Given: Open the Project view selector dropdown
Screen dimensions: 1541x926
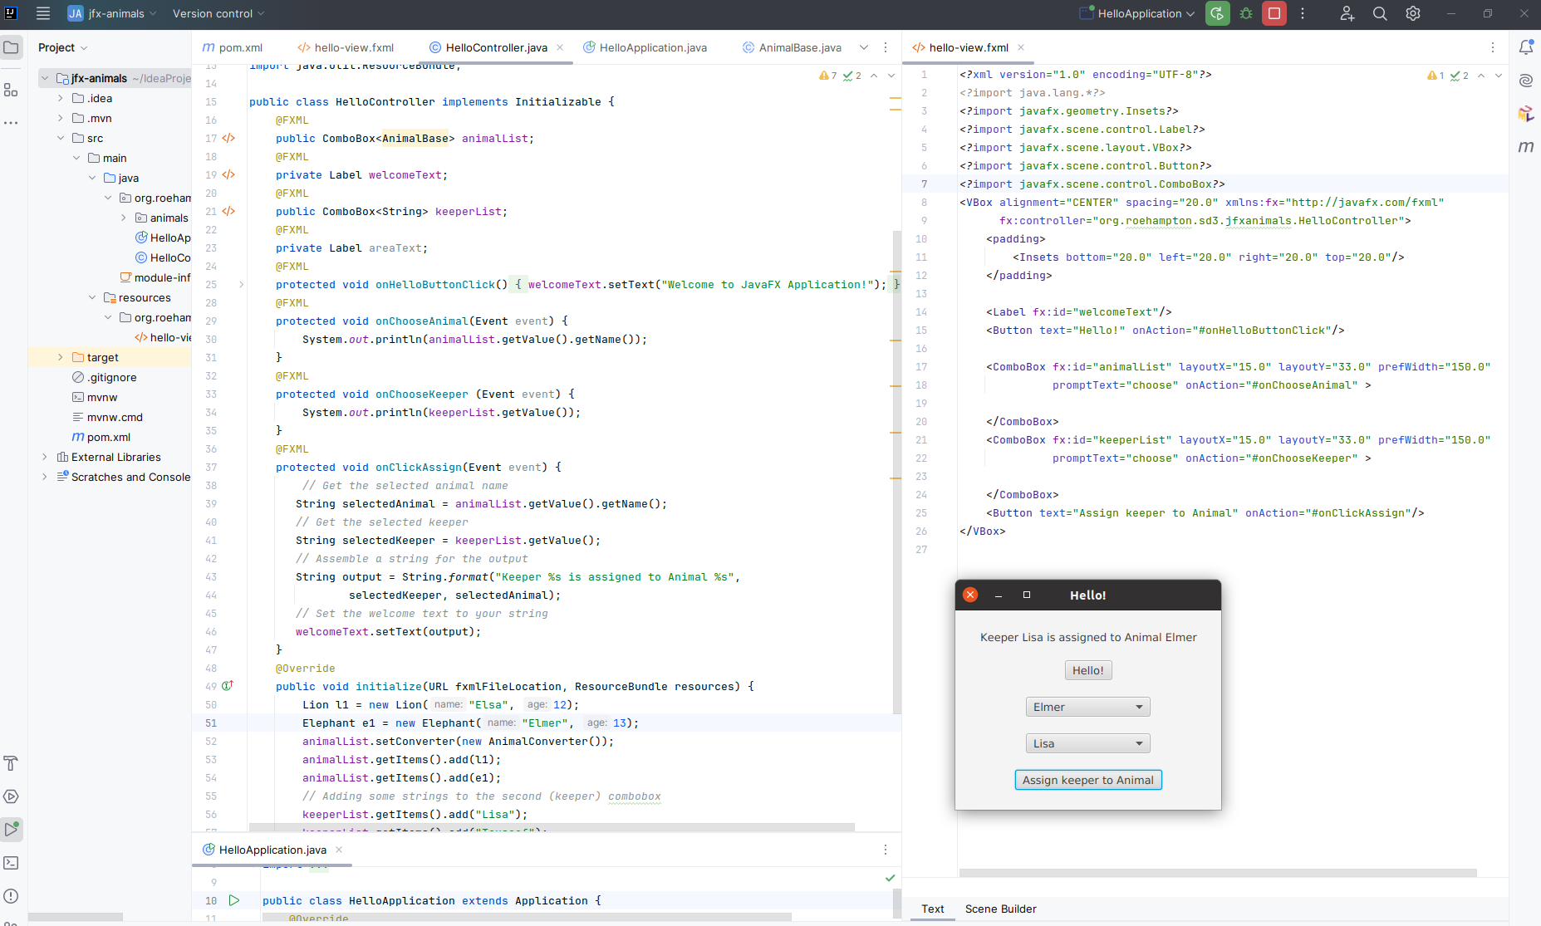Looking at the screenshot, I should (62, 47).
